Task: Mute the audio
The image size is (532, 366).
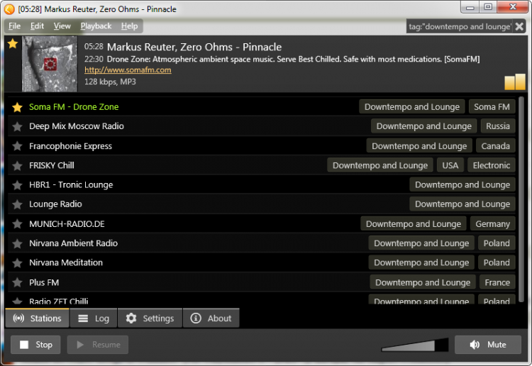Action: [488, 345]
